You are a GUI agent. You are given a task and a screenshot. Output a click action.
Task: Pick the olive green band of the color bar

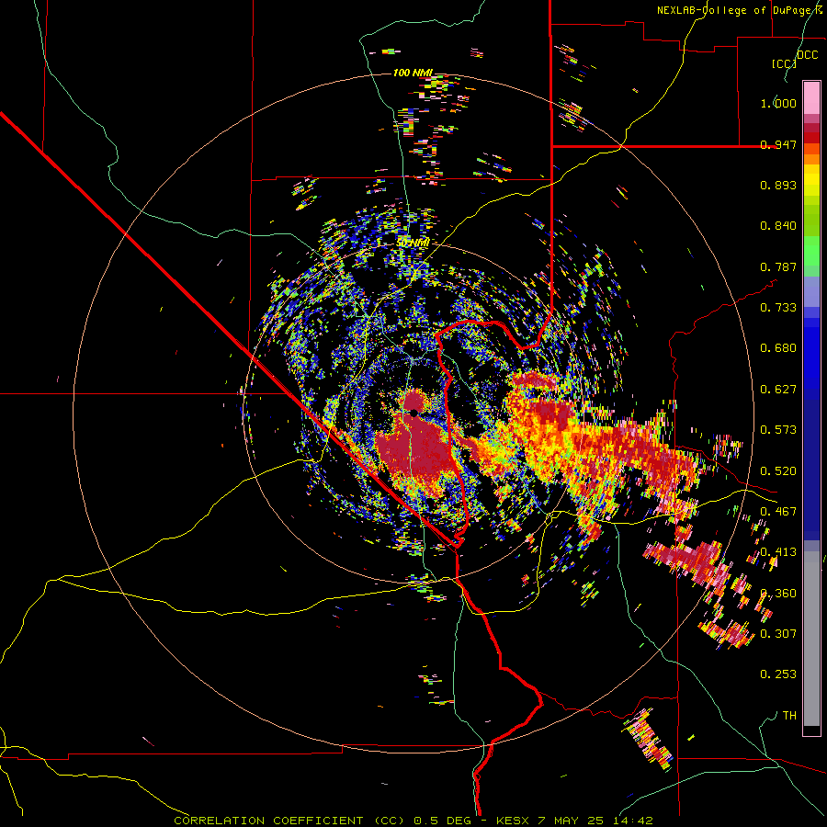[811, 220]
